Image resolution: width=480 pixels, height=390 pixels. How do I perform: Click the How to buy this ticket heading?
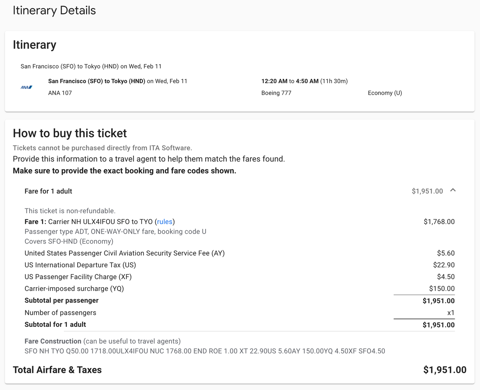click(70, 133)
